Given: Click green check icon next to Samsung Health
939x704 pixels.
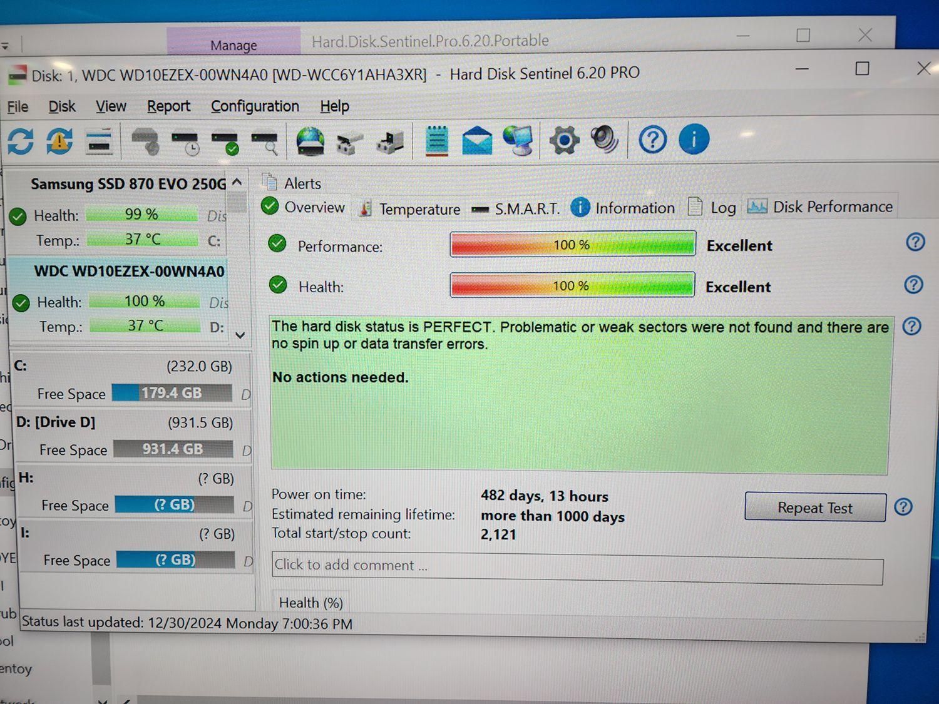Looking at the screenshot, I should point(18,217).
